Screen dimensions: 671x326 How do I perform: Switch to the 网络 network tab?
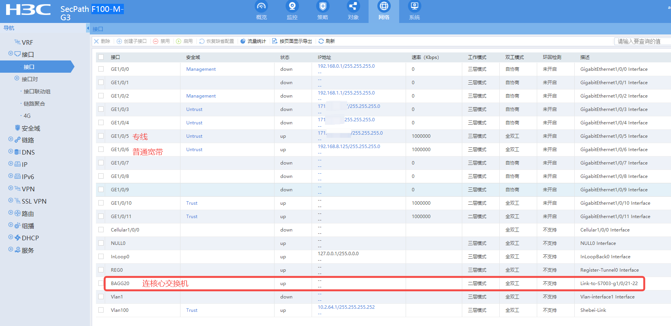pos(383,11)
